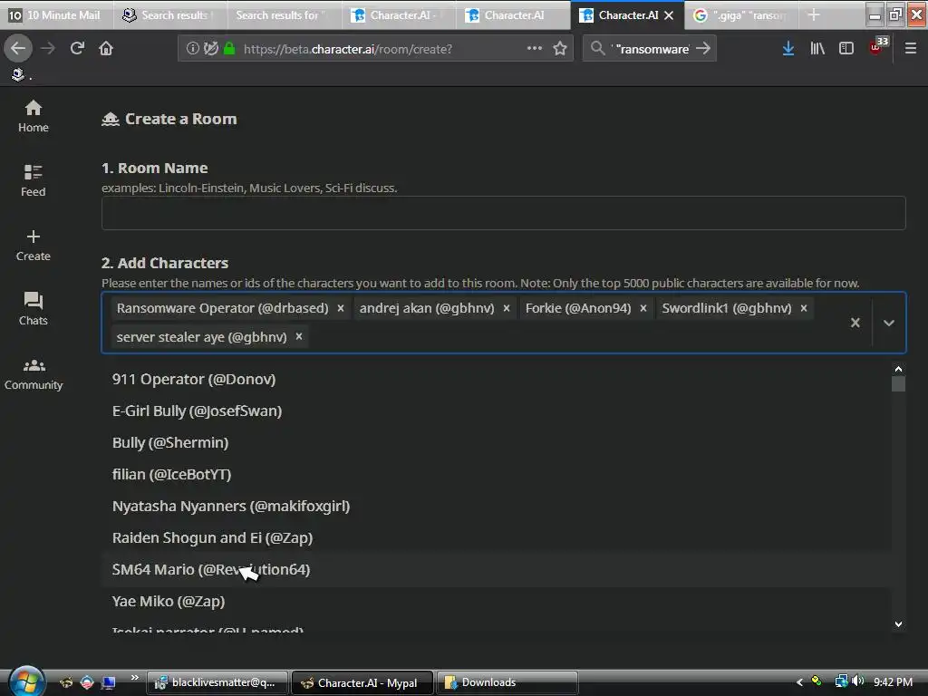Open the Library icon in toolbar
The height and width of the screenshot is (696, 928).
[x=817, y=49]
